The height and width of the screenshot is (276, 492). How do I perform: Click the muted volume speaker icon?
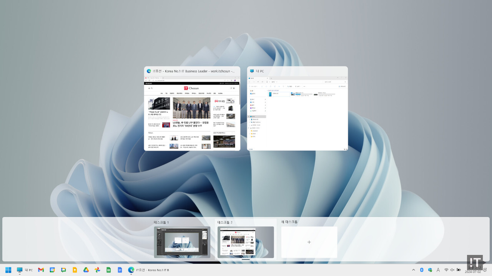452,270
